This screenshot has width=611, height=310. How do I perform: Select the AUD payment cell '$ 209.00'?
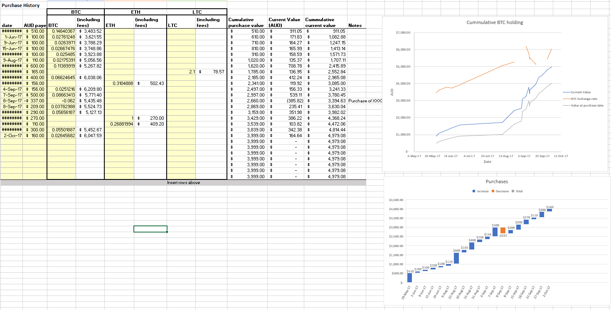[x=35, y=107]
